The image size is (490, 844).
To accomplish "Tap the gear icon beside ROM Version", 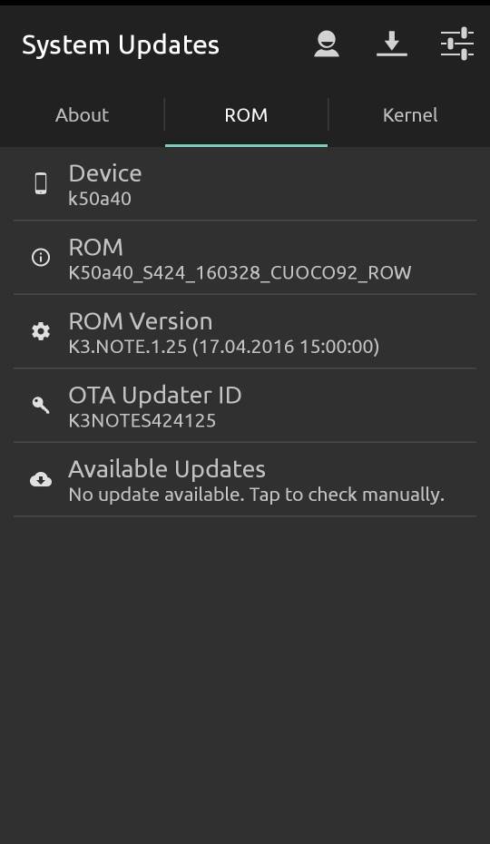I will click(41, 331).
